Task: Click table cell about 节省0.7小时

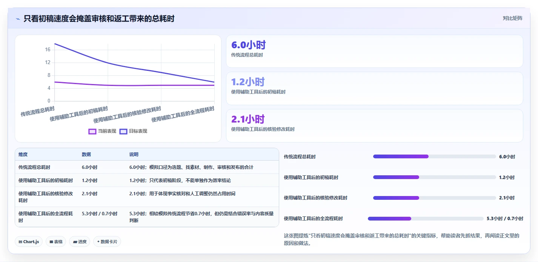Action: 201,217
